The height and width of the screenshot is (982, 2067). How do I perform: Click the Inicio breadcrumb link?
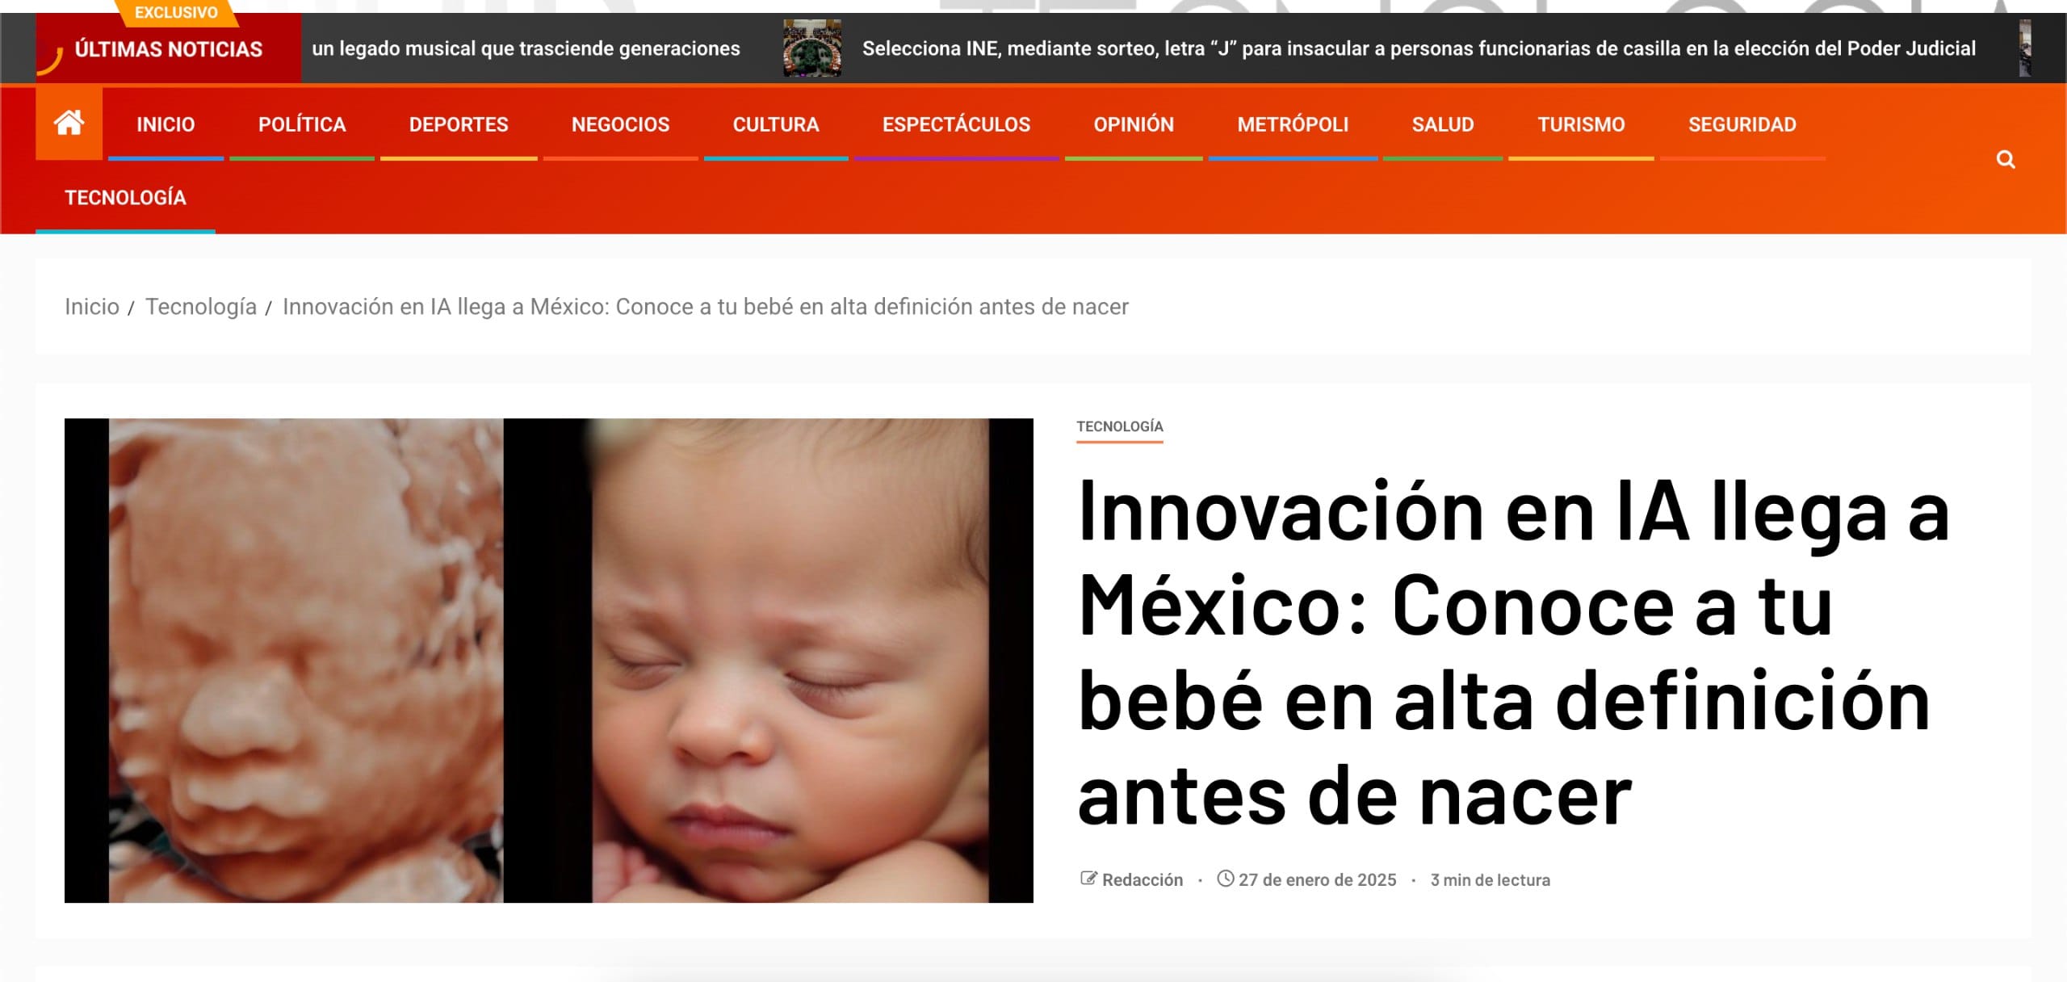[92, 307]
